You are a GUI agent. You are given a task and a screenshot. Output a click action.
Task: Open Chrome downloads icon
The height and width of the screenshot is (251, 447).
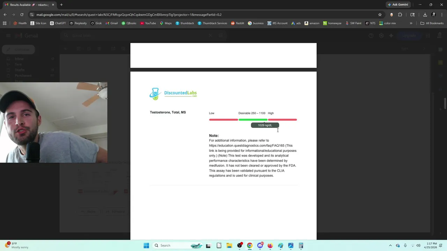425,15
